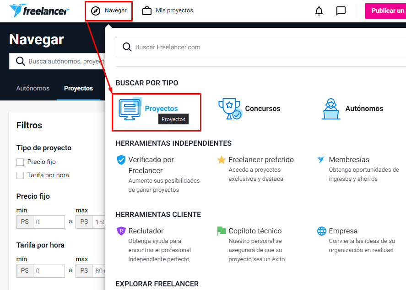The width and height of the screenshot is (406, 290).
Task: Open Verificado por Freelancer
Action: [151, 165]
